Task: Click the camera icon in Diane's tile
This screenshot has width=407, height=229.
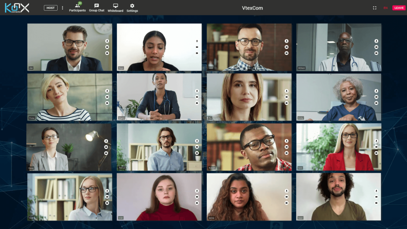Action: pos(106,147)
